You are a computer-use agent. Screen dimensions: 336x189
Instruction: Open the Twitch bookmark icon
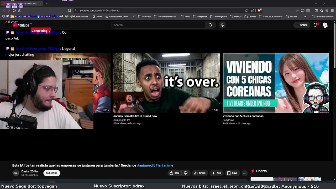coord(7,17)
